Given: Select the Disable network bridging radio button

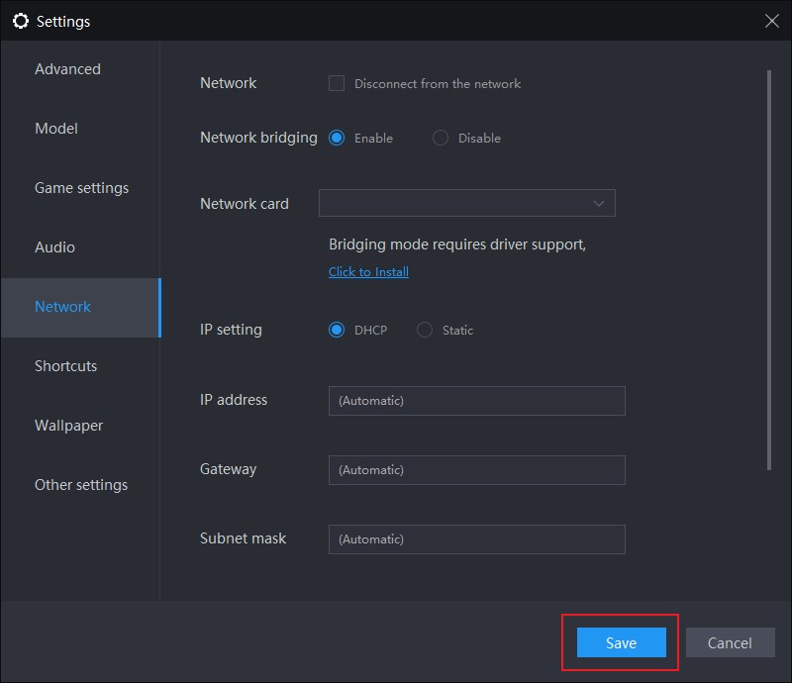Looking at the screenshot, I should coord(440,138).
